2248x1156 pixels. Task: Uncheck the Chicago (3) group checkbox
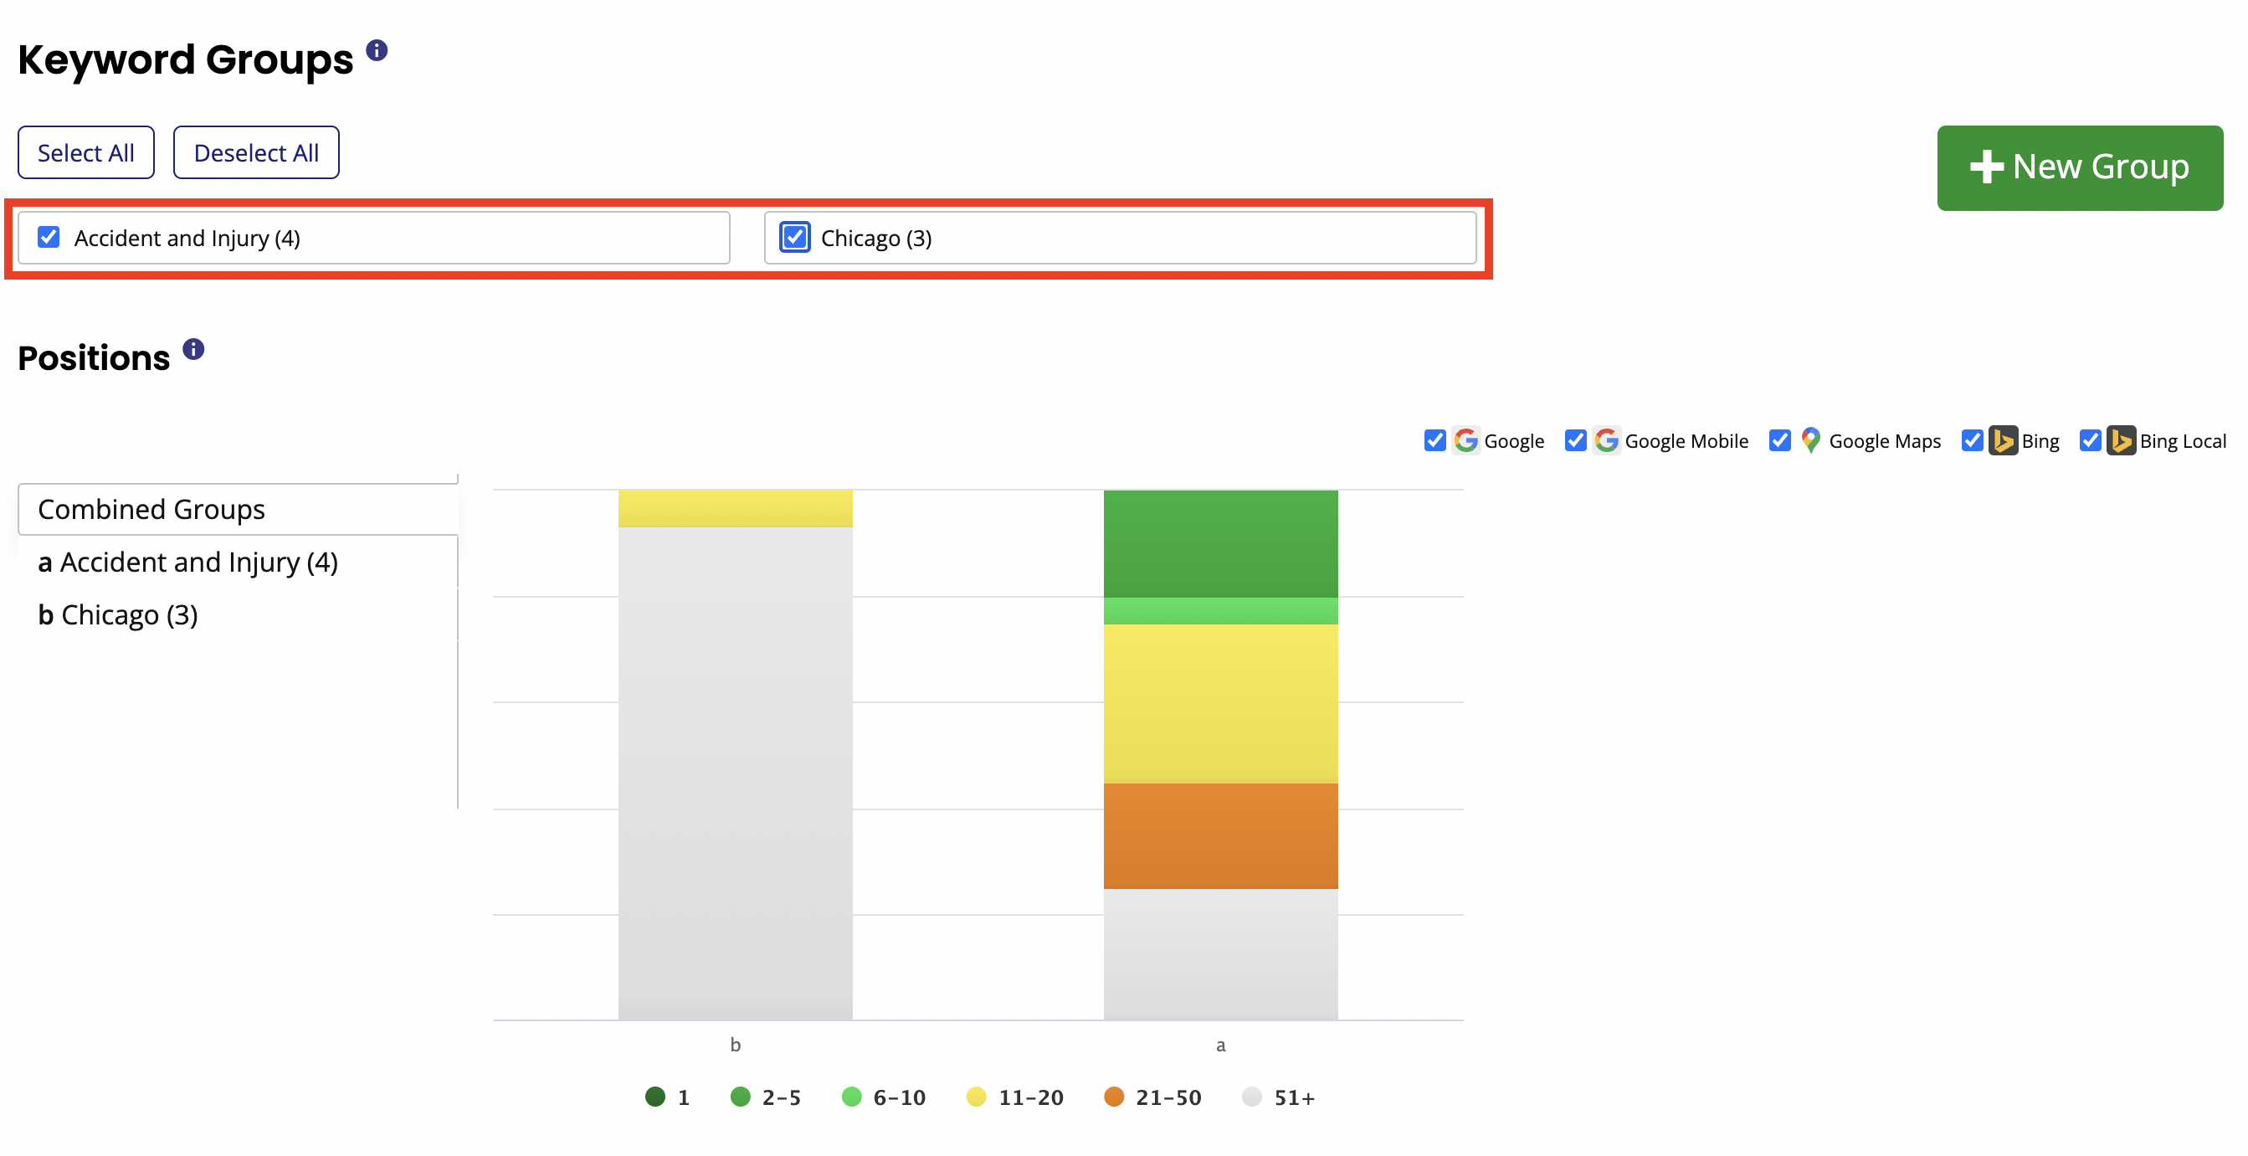click(x=794, y=238)
